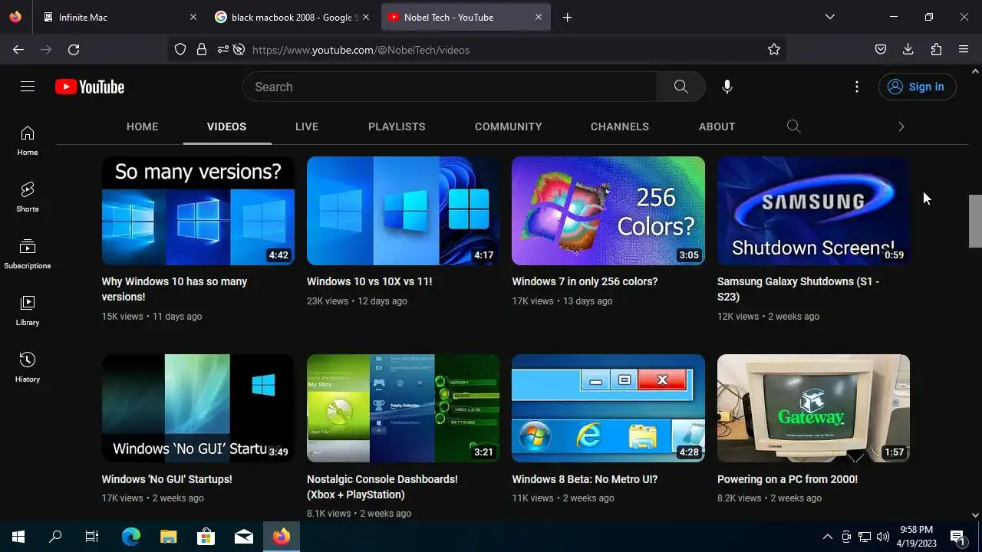Click the page vertical scrollbar thumb
Viewport: 982px width, 552px height.
point(975,221)
